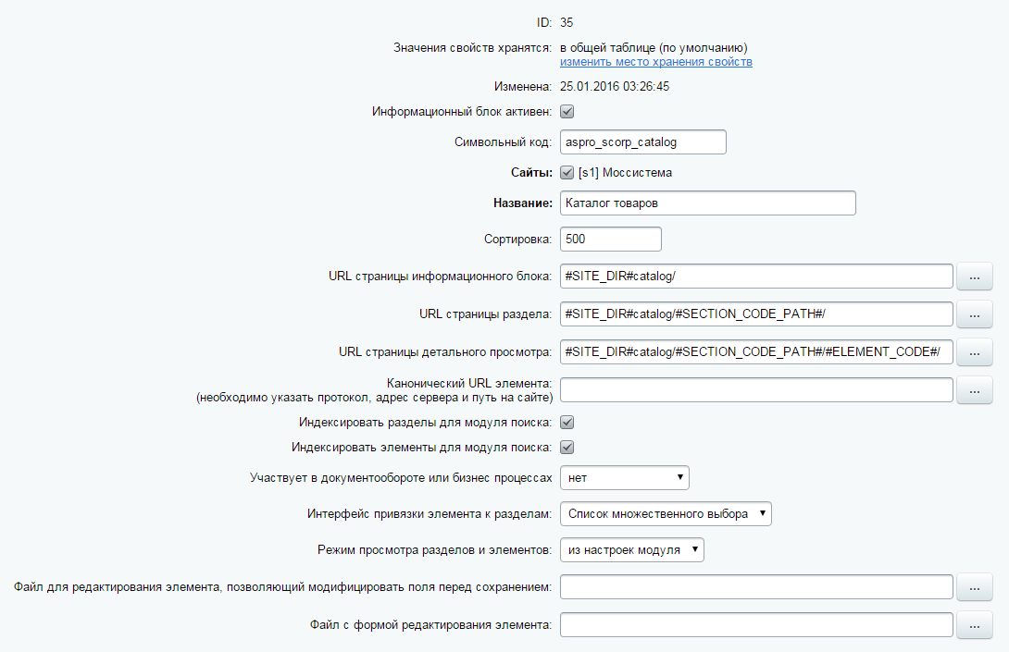This screenshot has height=652, width=1009.
Task: Toggle 'Индексировать элементы для модуля поиска' checkbox
Action: (x=567, y=448)
